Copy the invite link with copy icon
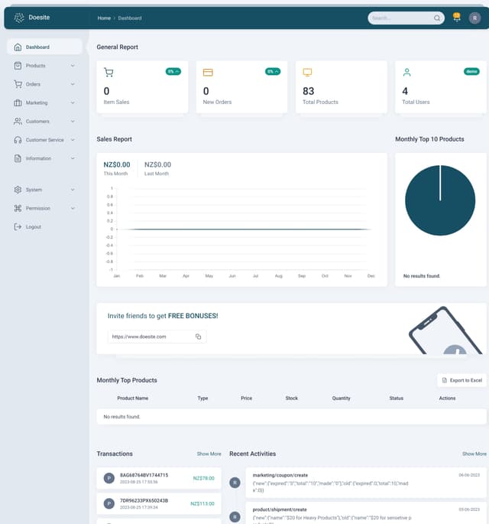The image size is (489, 524). tap(198, 337)
